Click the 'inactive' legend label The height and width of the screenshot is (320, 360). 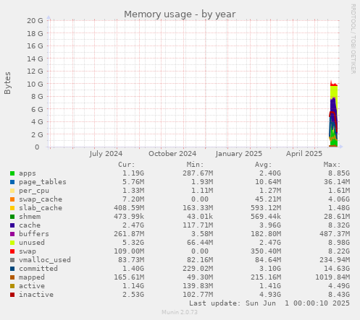click(36, 295)
